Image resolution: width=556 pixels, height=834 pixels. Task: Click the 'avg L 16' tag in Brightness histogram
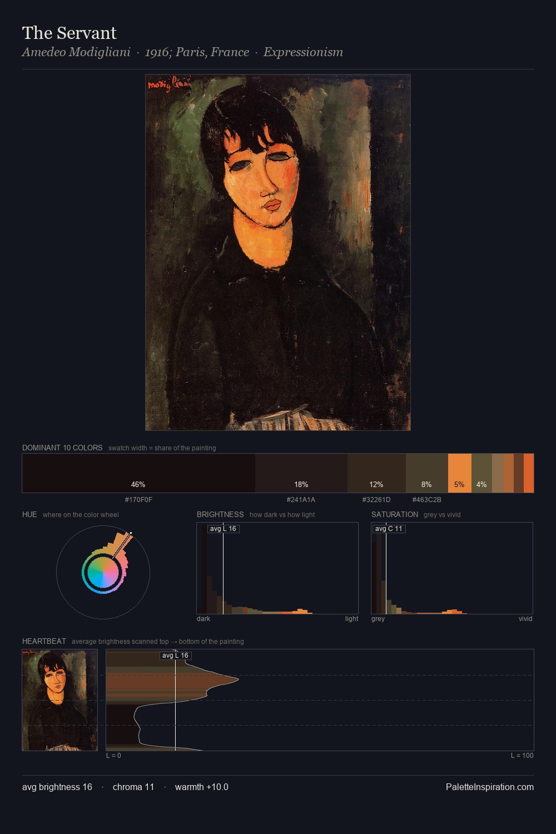223,529
